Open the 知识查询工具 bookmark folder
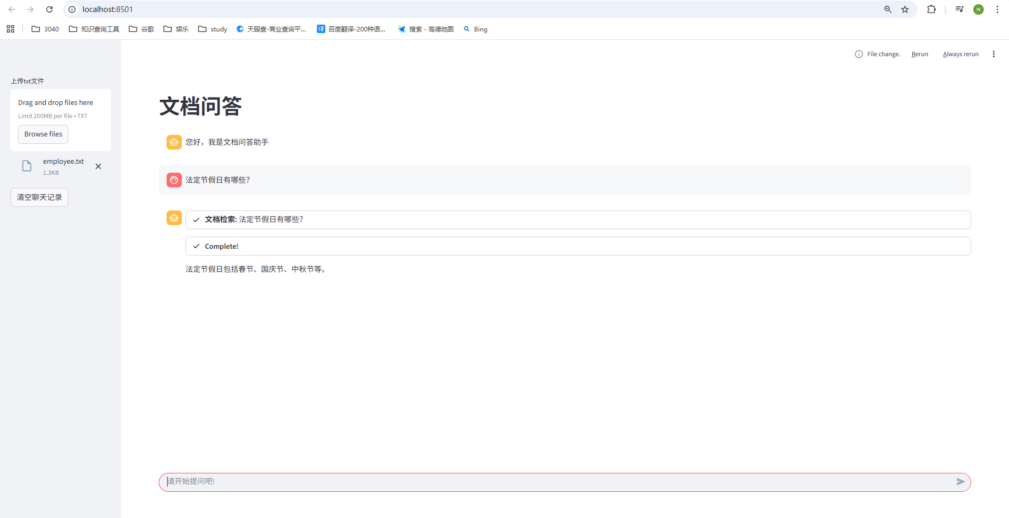Screen dimensions: 1009x518 [94, 29]
